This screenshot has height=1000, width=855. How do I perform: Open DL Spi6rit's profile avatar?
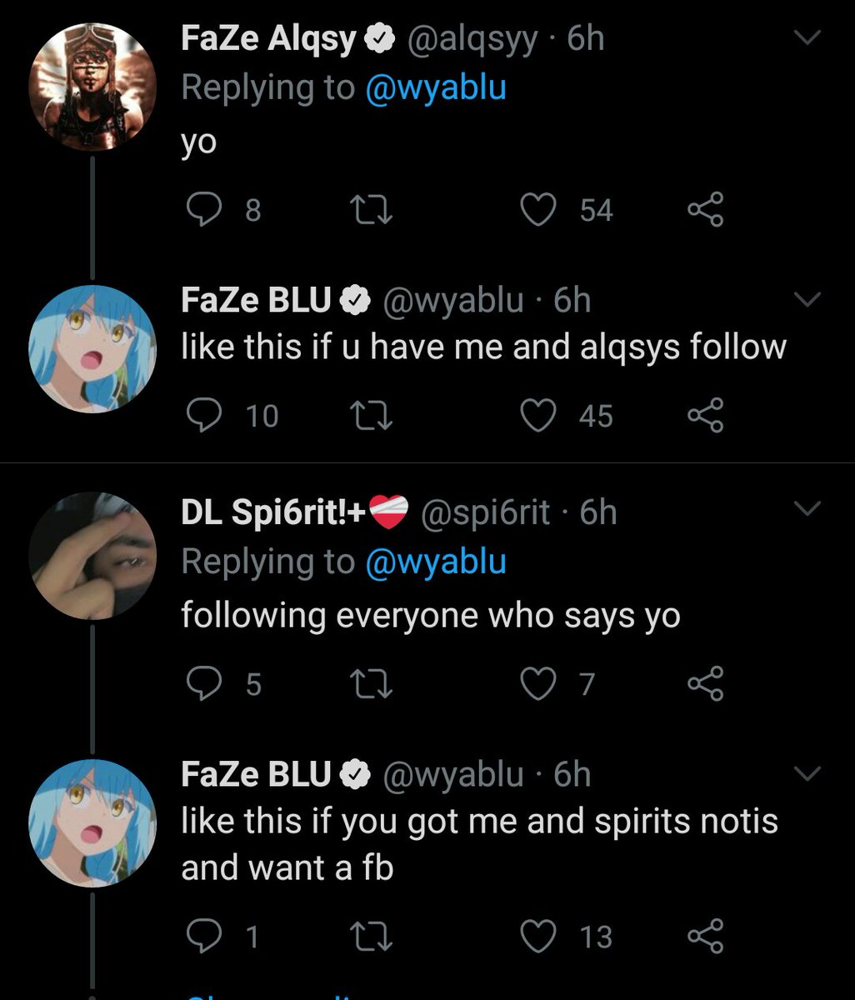(92, 556)
